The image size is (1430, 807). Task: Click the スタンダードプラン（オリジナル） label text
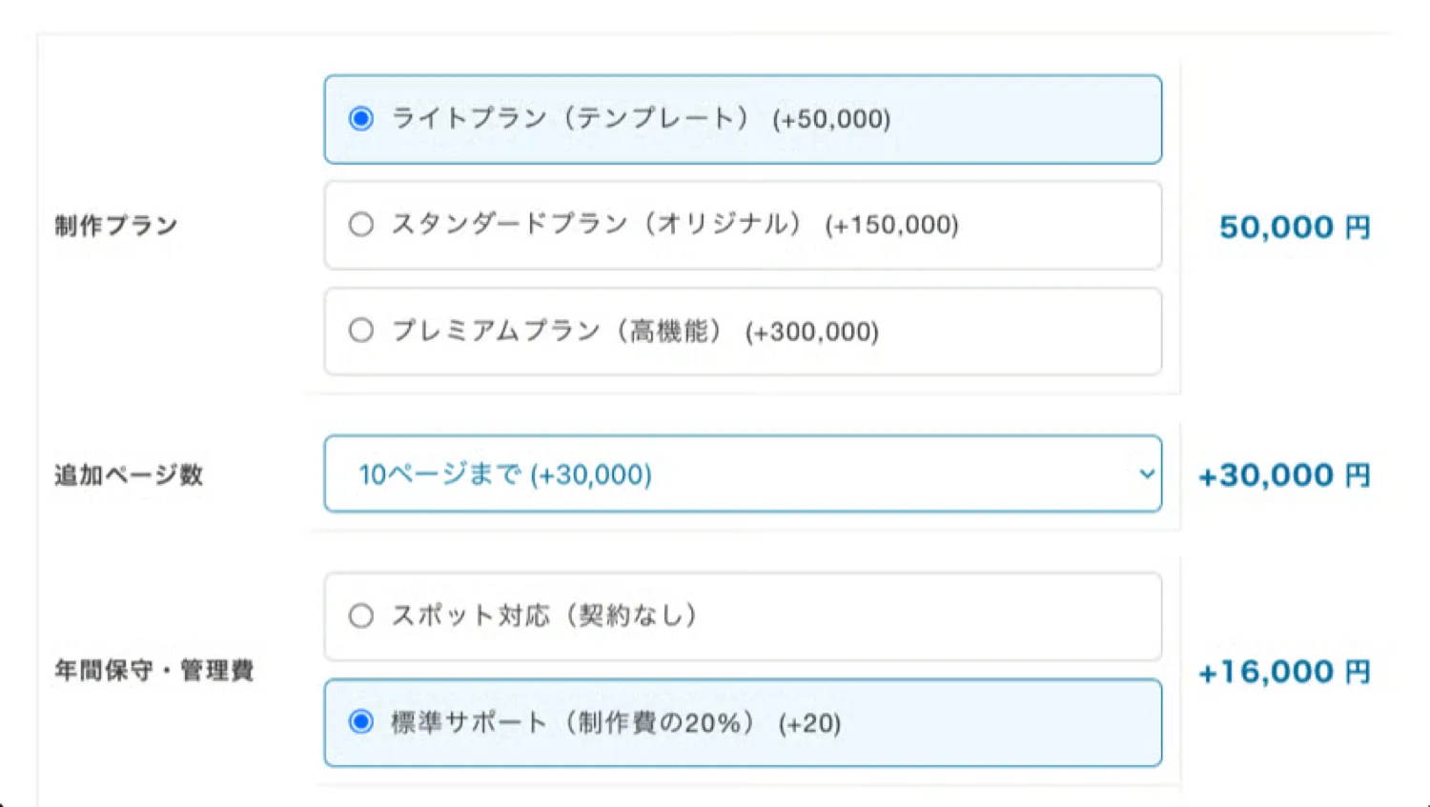tap(597, 225)
